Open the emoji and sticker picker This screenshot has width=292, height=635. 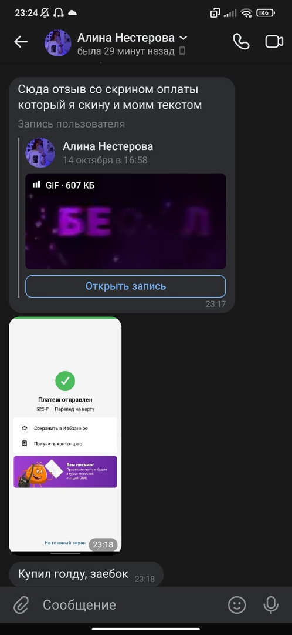237,605
